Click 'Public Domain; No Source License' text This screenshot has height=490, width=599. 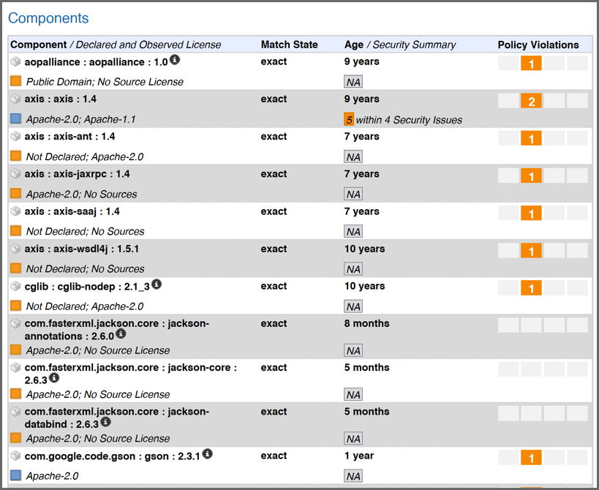pyautogui.click(x=105, y=82)
